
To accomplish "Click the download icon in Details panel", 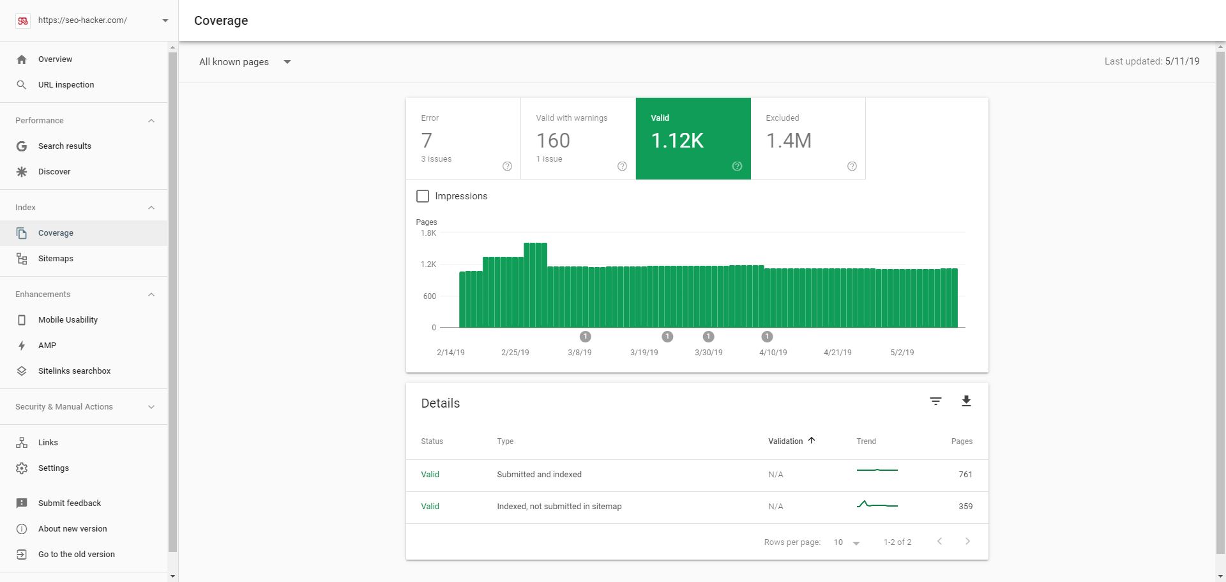I will click(966, 401).
